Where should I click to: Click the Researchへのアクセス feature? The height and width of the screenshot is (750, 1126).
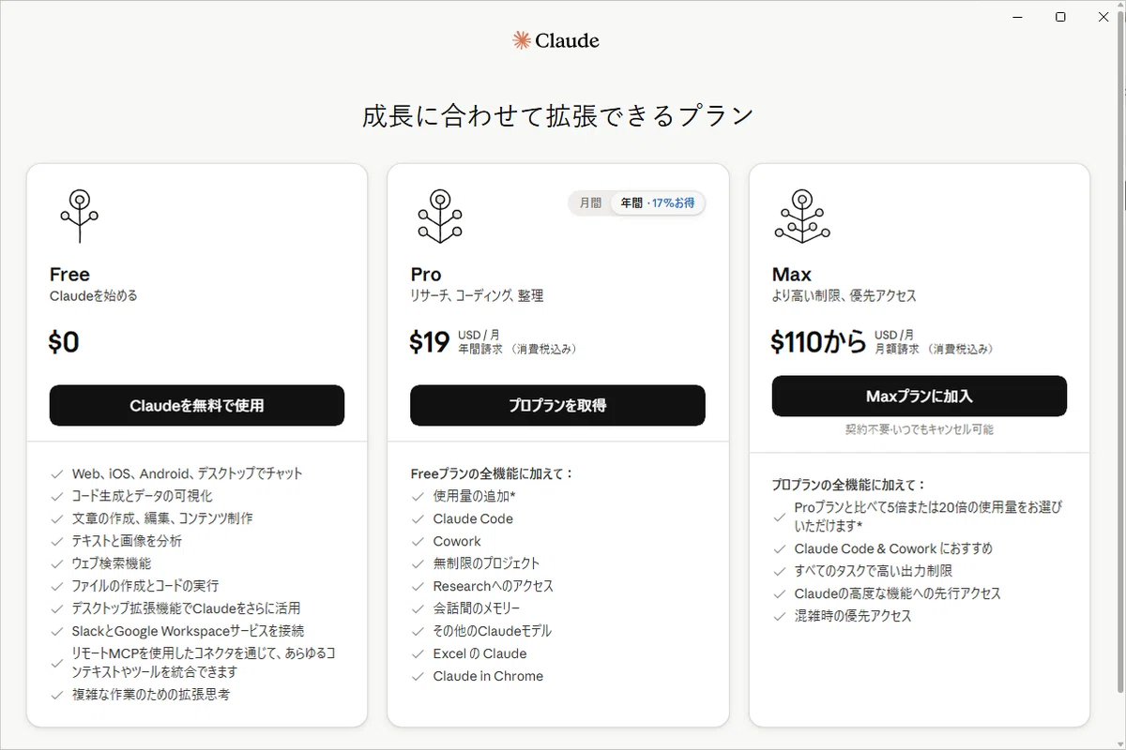pos(494,586)
